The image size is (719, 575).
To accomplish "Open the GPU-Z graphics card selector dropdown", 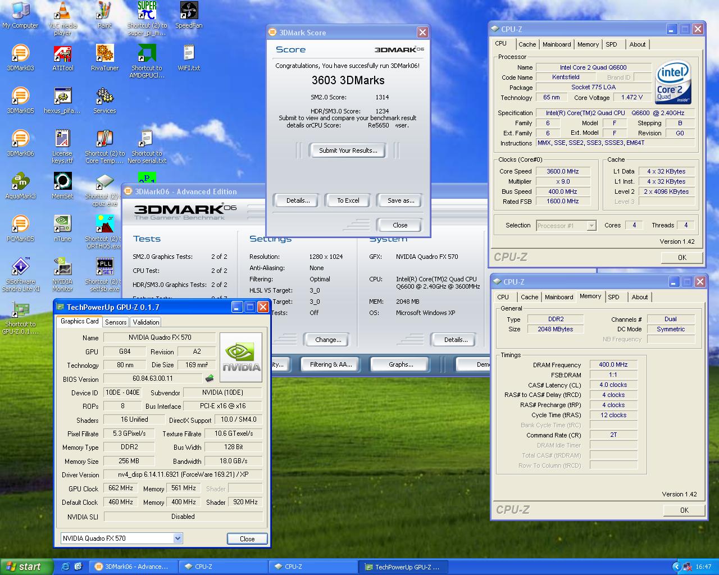I will (178, 539).
